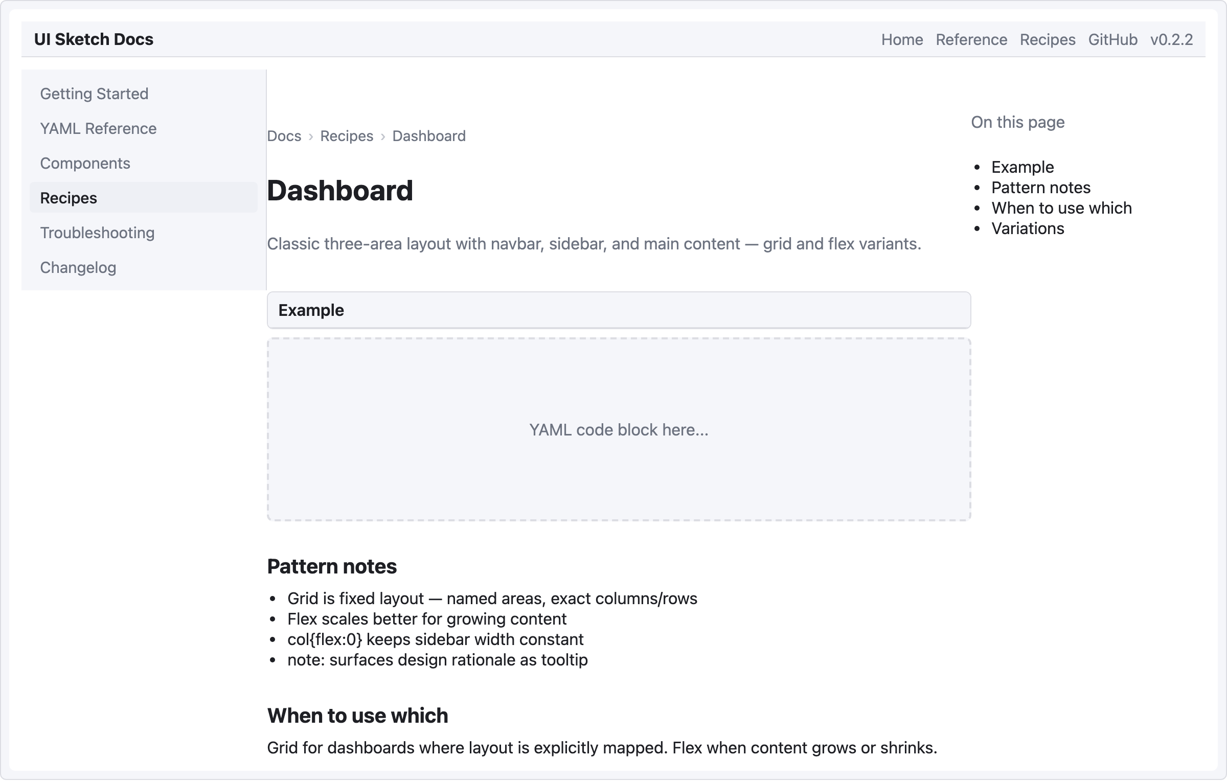Select Getting Started in the sidebar
The height and width of the screenshot is (781, 1227).
(94, 94)
